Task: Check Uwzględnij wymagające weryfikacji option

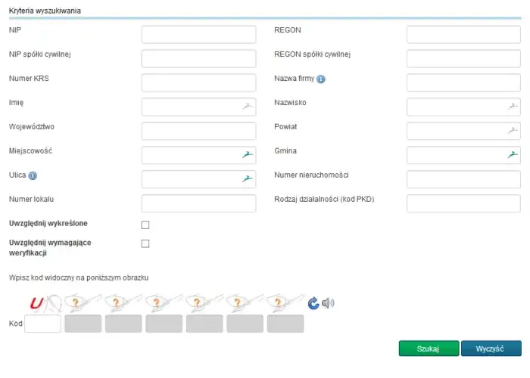Action: click(145, 243)
